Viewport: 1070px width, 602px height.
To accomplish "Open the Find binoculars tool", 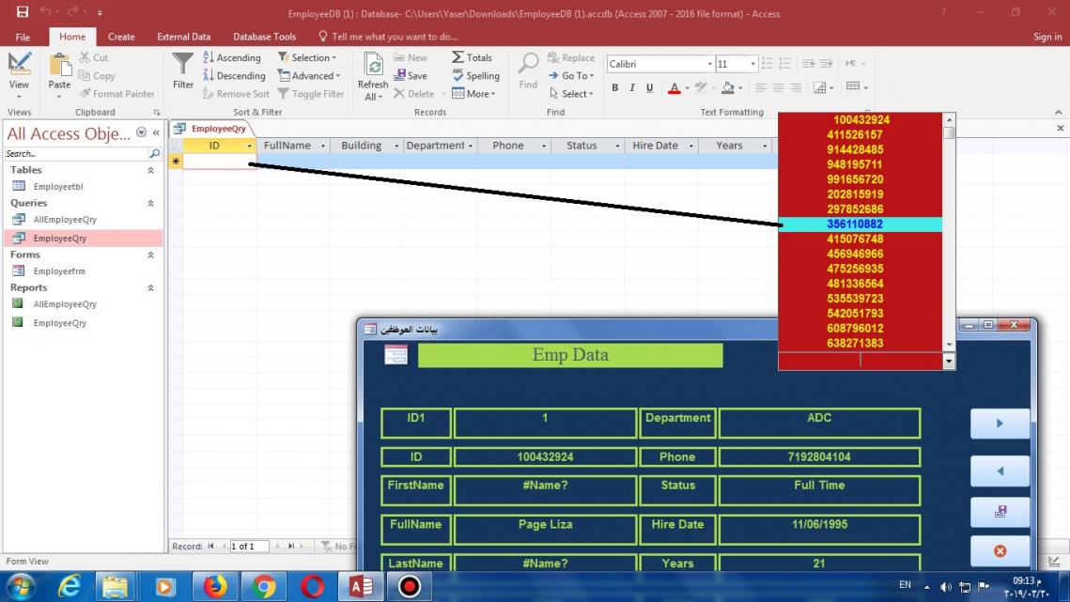I will click(x=528, y=71).
